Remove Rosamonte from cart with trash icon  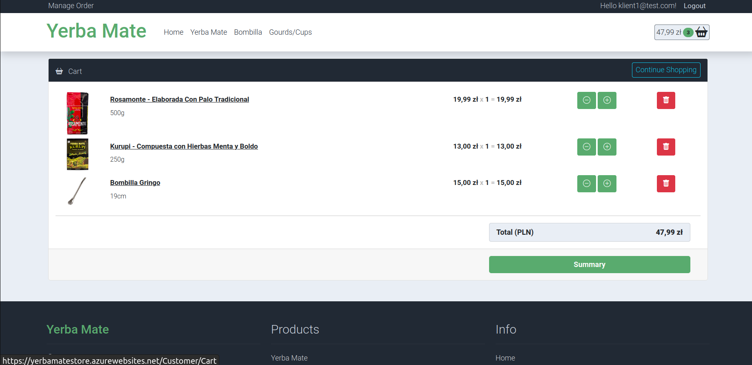(665, 100)
